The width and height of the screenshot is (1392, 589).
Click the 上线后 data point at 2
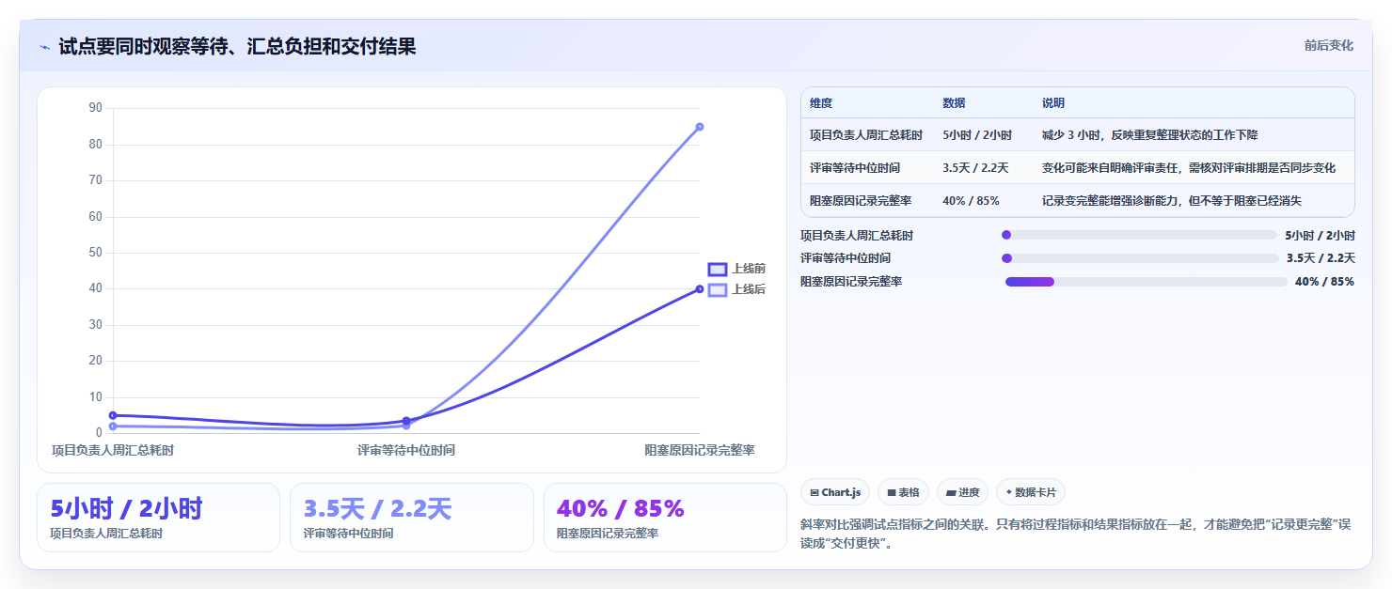click(x=113, y=426)
